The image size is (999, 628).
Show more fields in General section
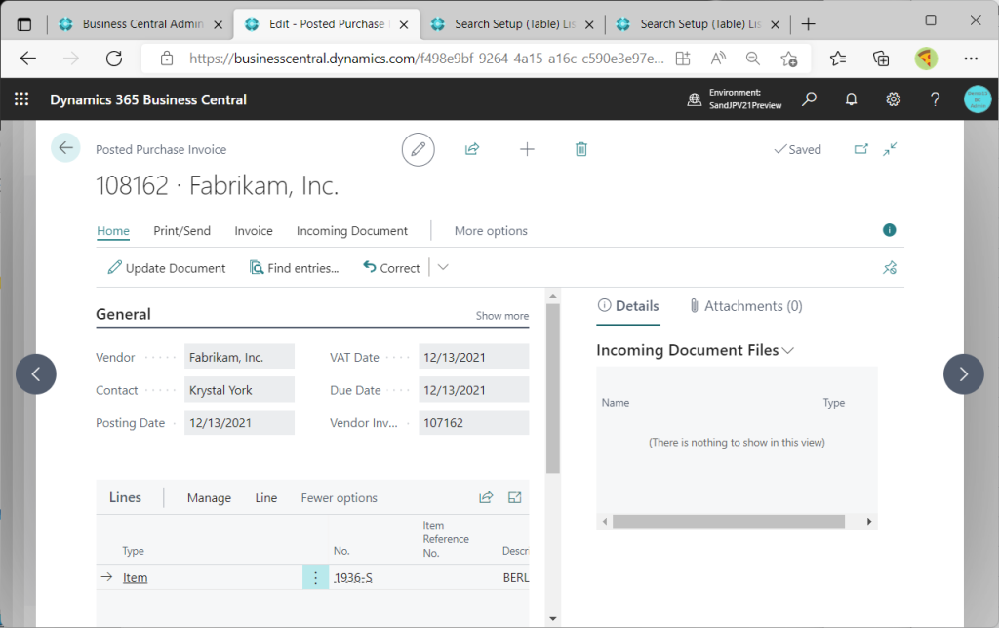[502, 315]
